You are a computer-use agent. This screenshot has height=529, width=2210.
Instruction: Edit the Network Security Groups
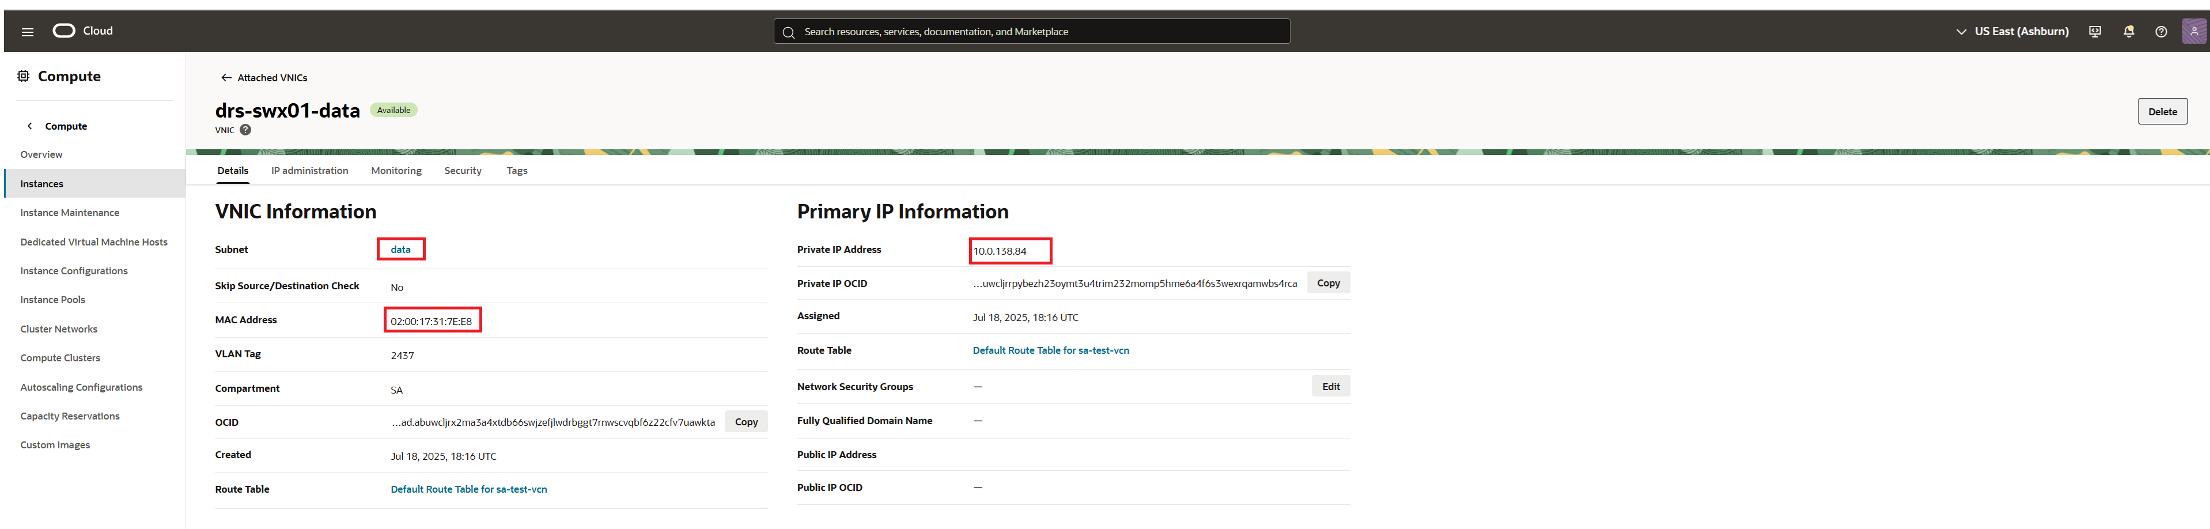click(x=1331, y=386)
